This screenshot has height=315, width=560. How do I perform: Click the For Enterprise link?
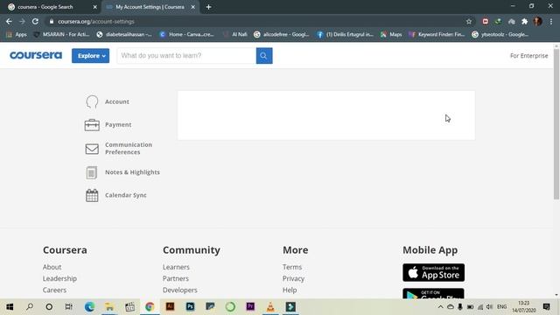coord(528,56)
